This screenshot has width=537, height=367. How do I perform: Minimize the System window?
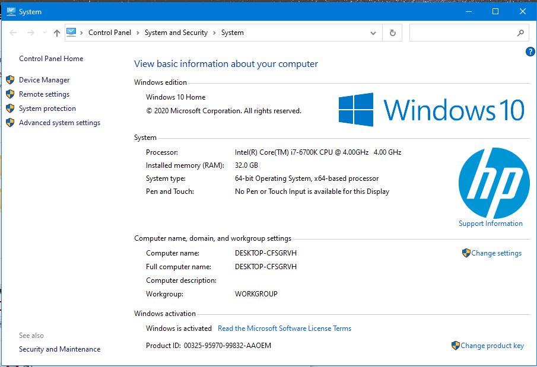click(469, 11)
